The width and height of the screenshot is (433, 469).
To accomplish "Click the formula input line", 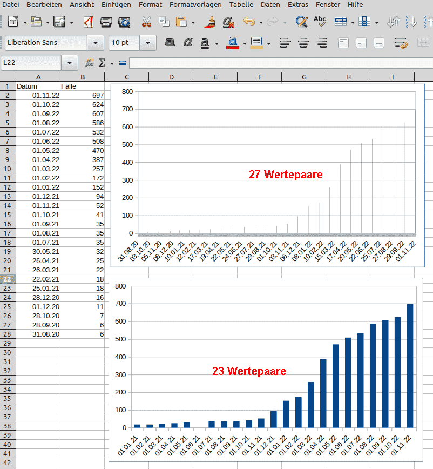I will tap(281, 63).
